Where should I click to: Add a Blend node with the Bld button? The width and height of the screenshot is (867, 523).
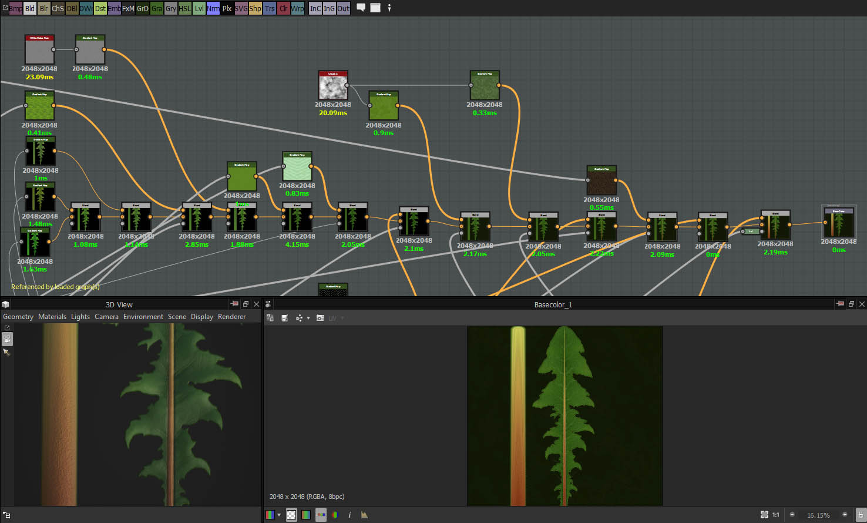(x=30, y=8)
